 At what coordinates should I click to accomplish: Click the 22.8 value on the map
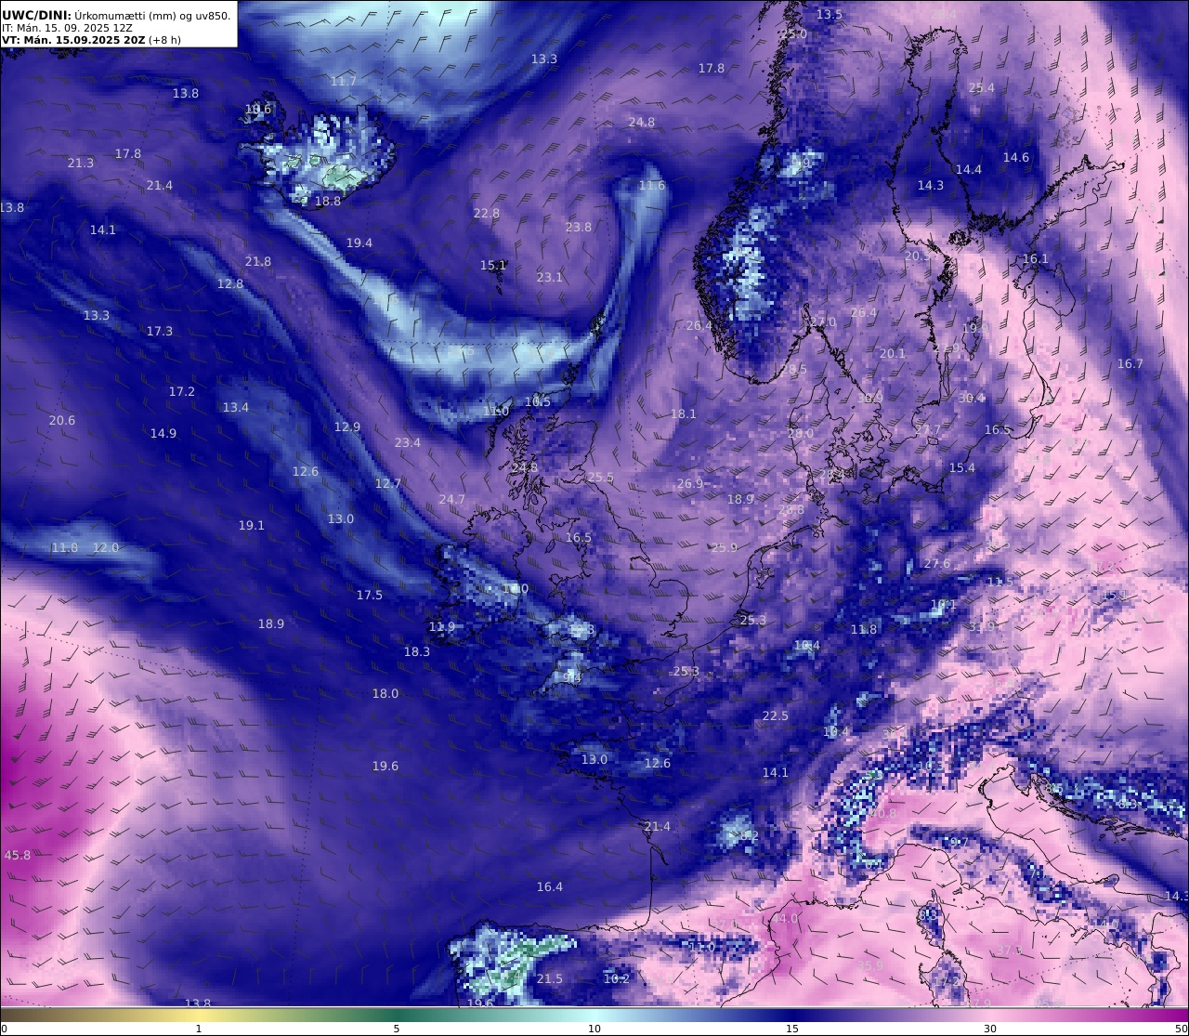(x=487, y=214)
